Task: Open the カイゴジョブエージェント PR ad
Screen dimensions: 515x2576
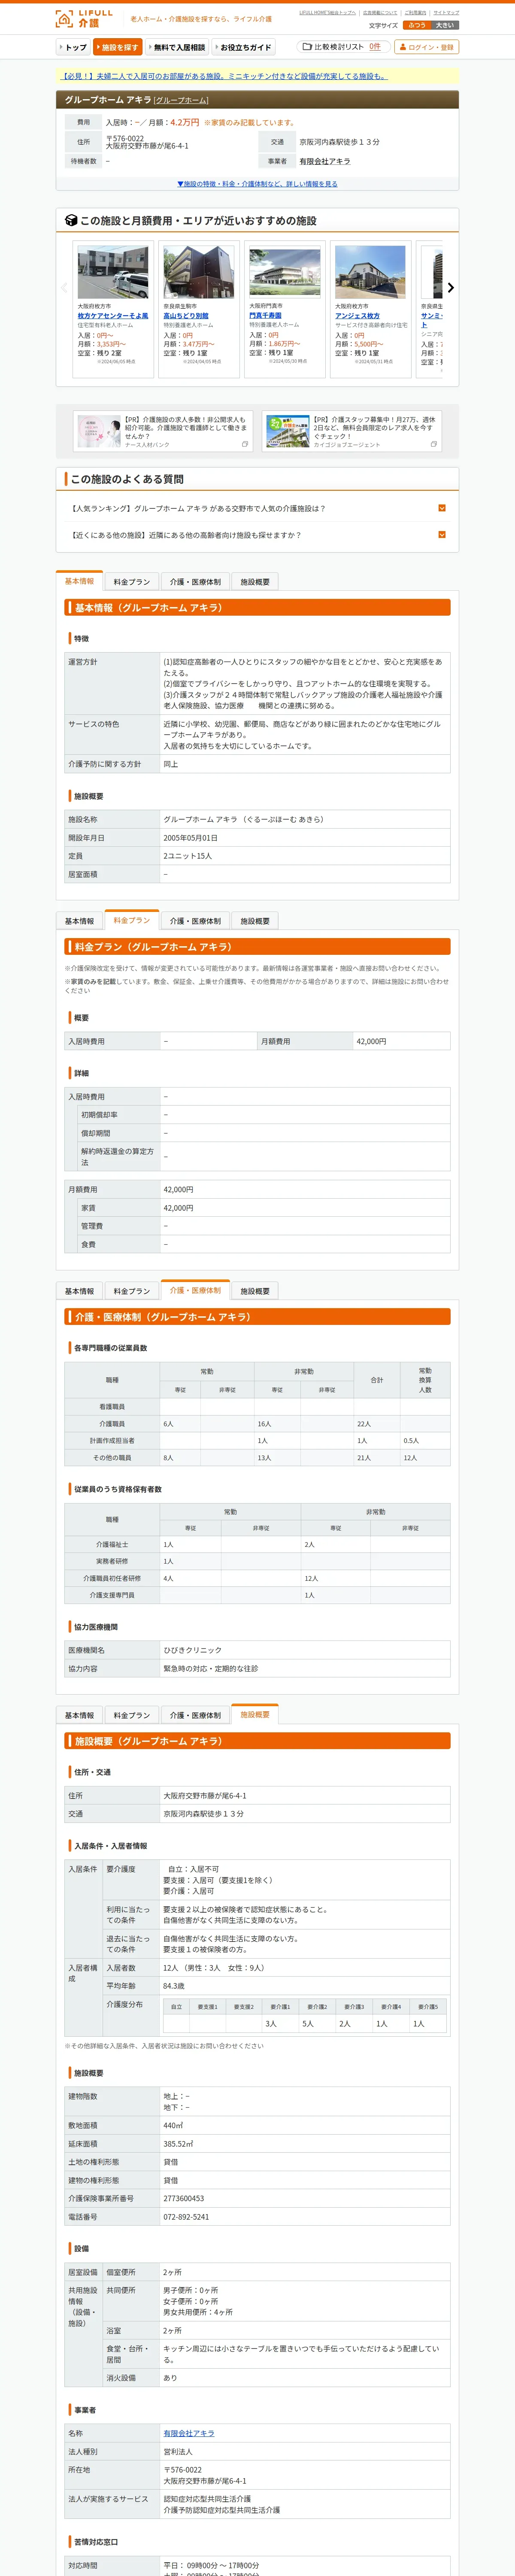Action: click(351, 431)
